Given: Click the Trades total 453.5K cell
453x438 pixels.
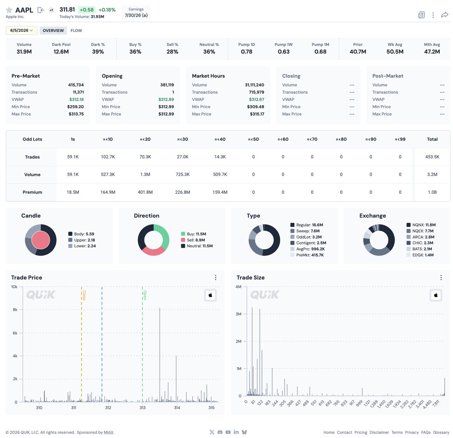Looking at the screenshot, I should point(432,157).
